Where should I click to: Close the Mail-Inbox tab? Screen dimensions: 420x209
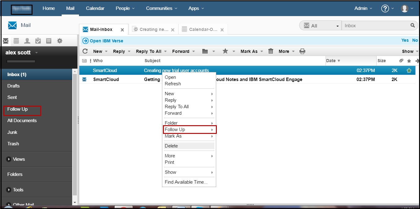click(x=122, y=30)
